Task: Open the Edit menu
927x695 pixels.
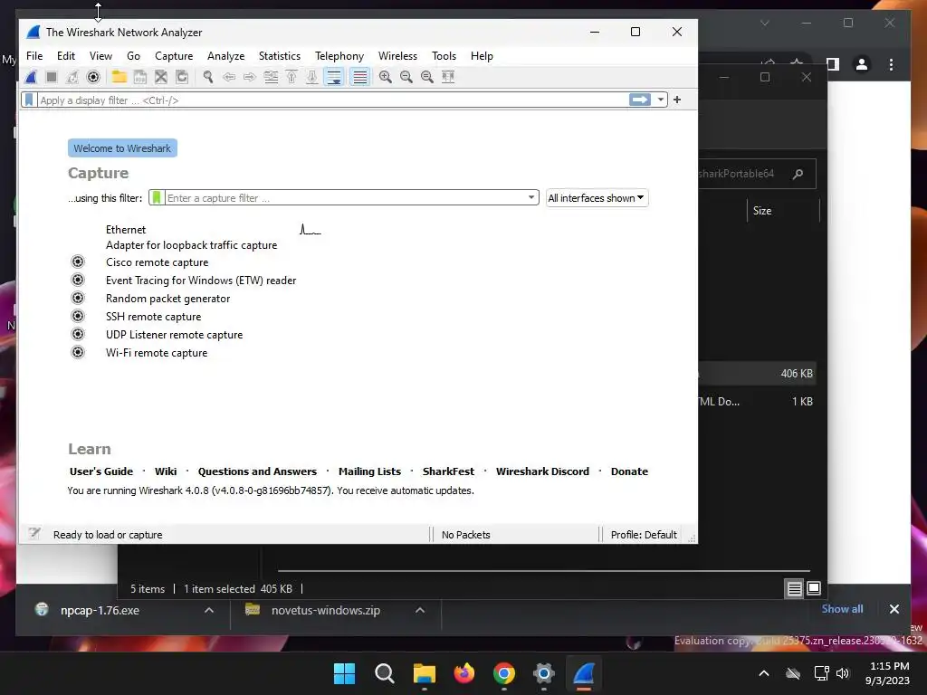Action: click(x=65, y=56)
